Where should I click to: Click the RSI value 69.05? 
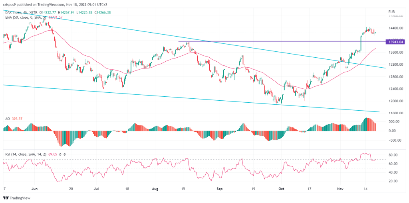pyautogui.click(x=53, y=154)
